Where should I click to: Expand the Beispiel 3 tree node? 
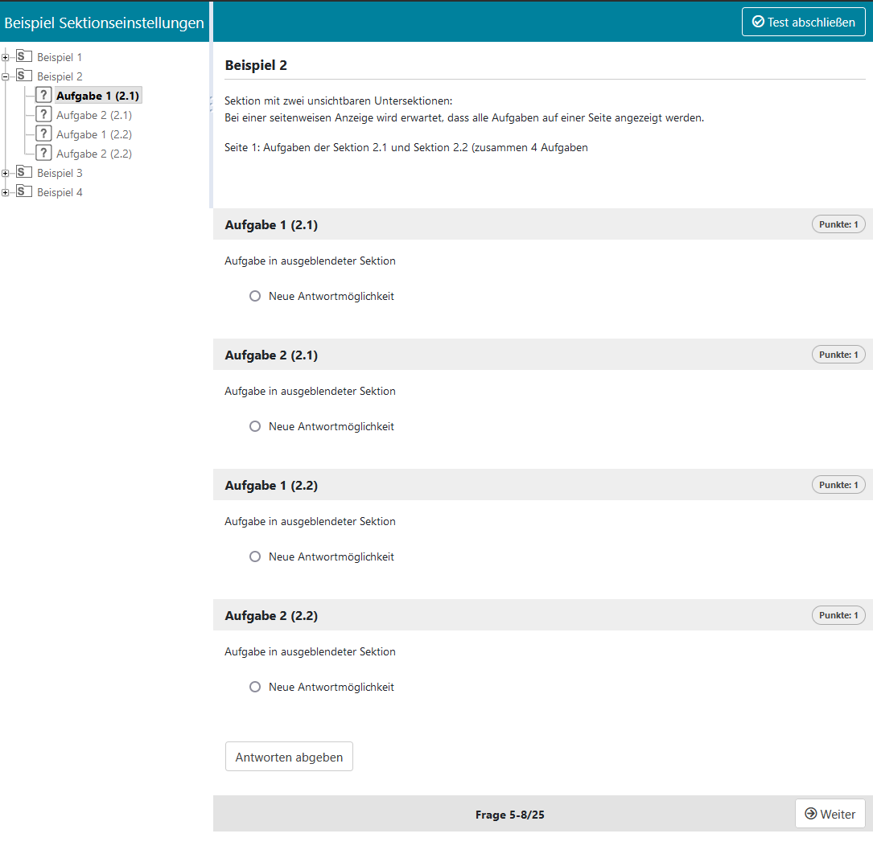[6, 173]
